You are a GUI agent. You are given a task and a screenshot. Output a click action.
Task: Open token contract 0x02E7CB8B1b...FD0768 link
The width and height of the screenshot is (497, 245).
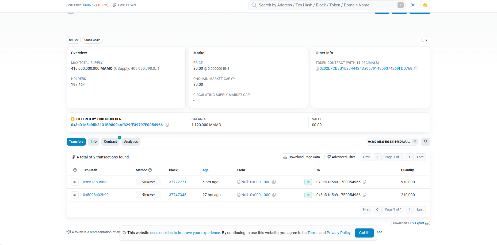pyautogui.click(x=366, y=69)
